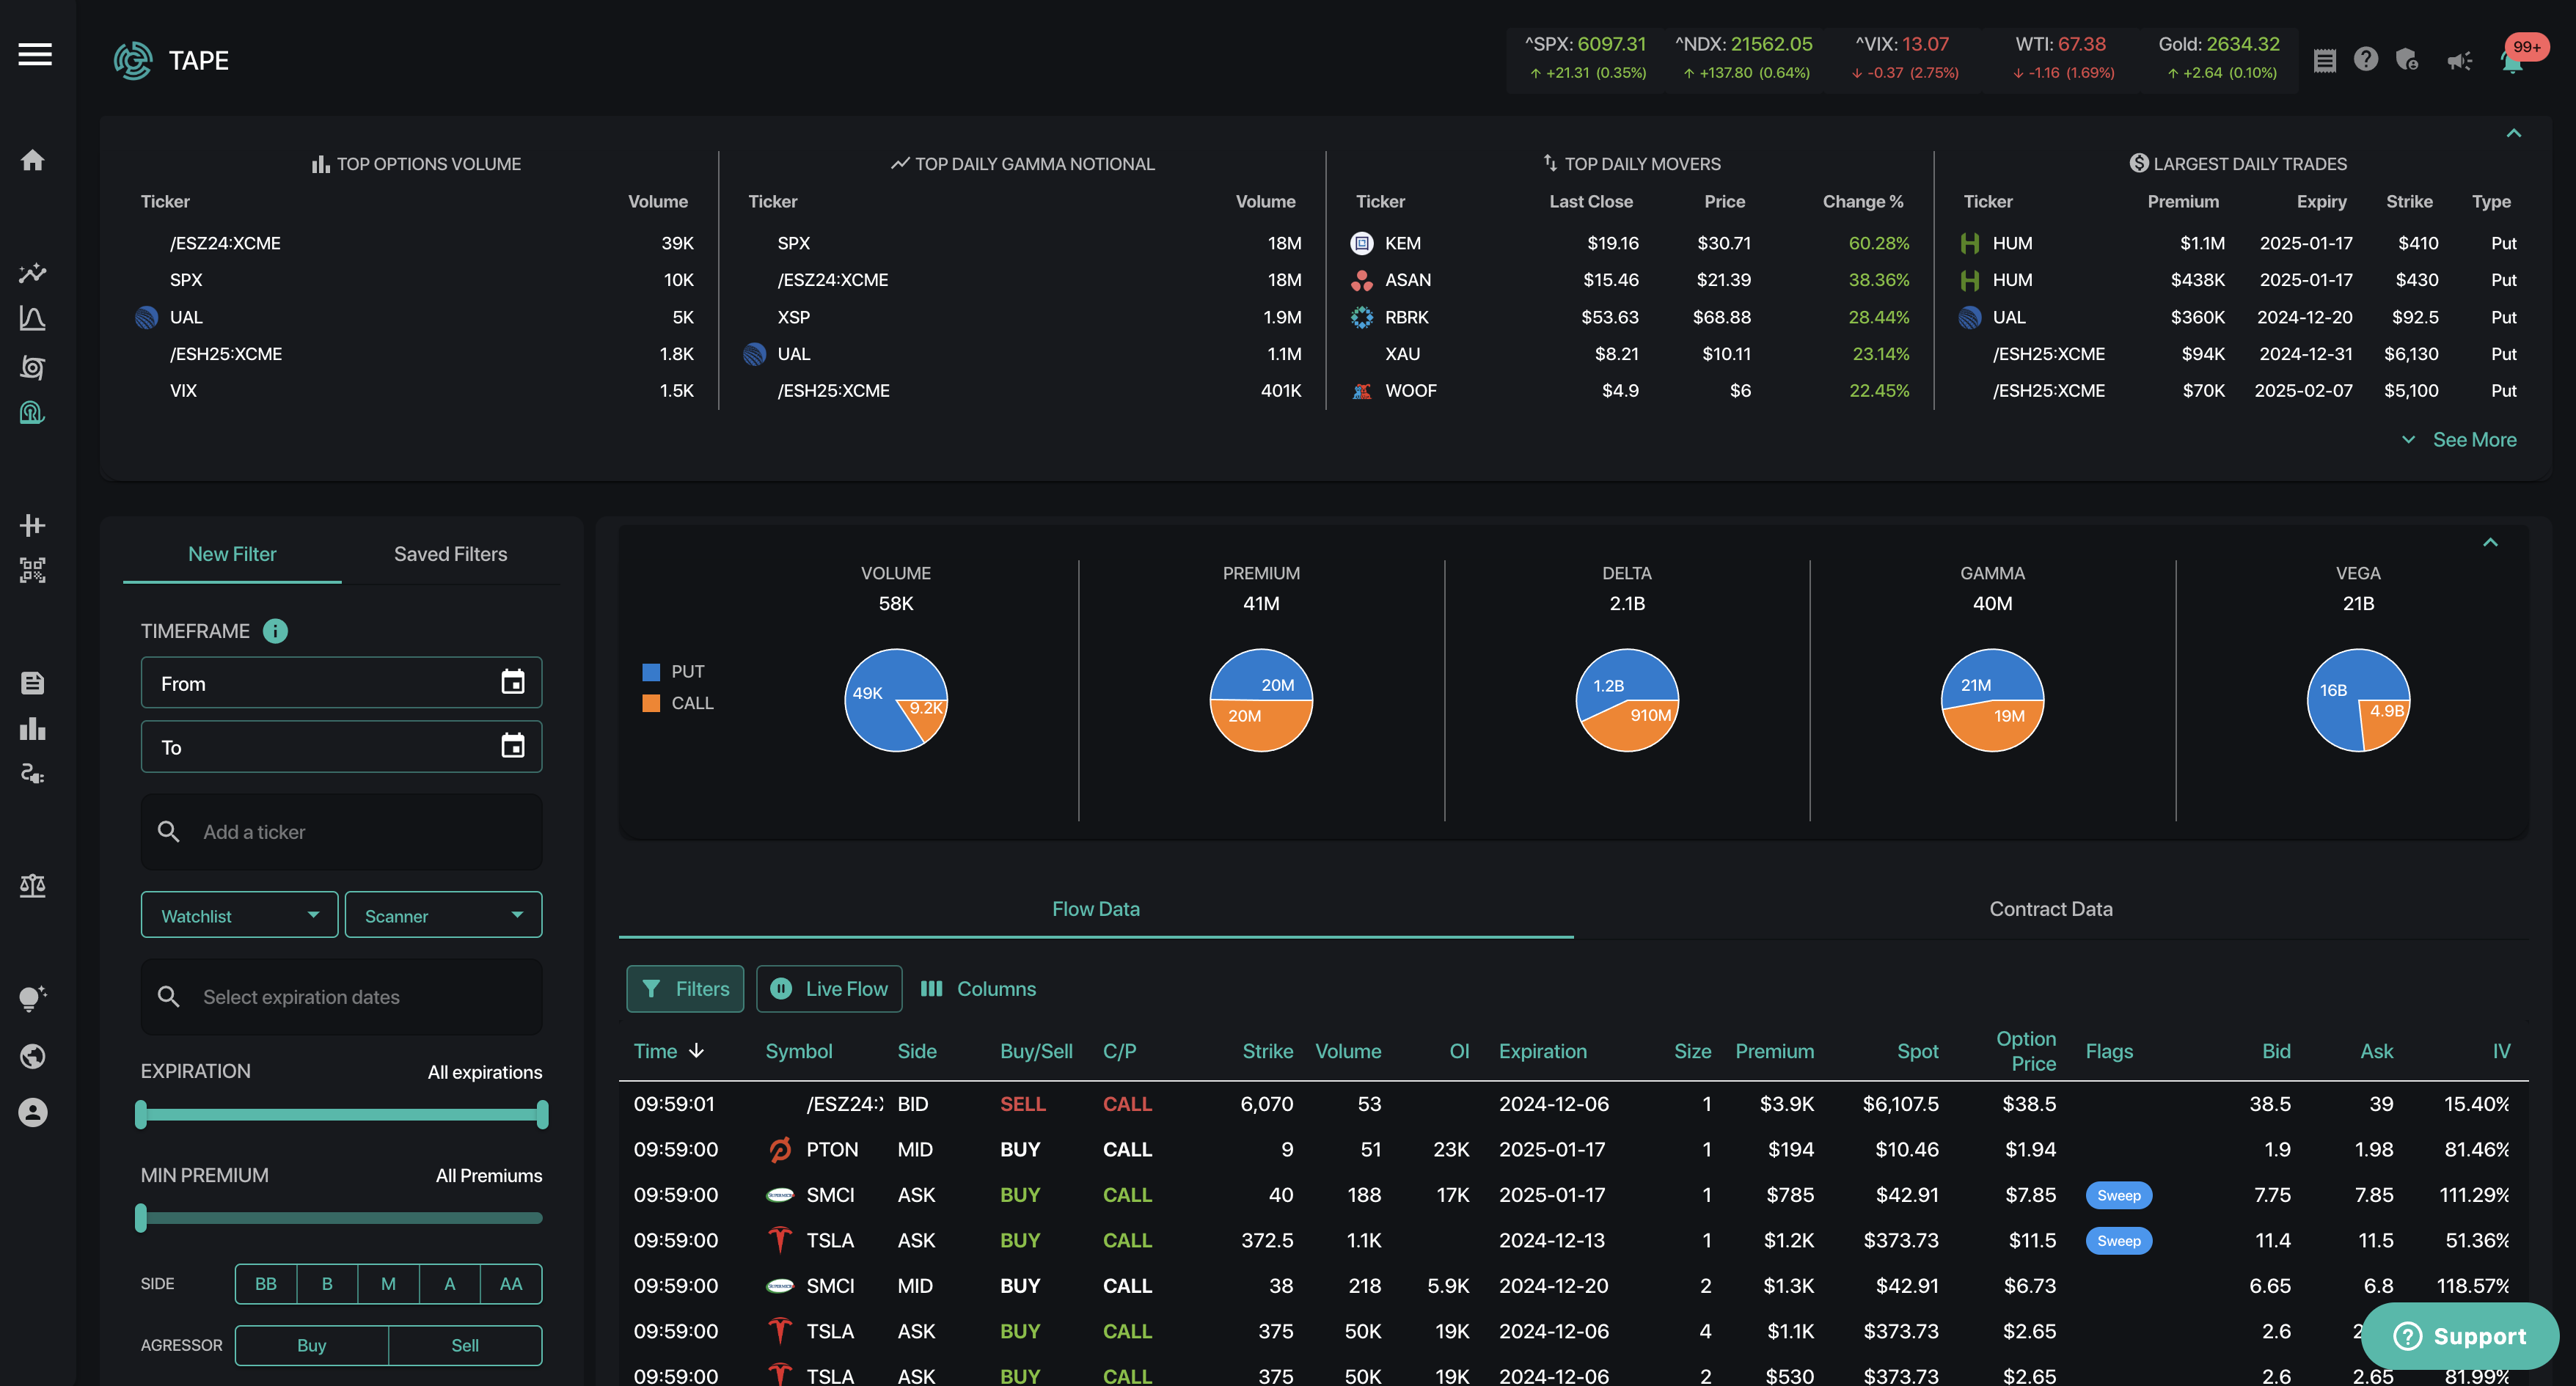Click the Columns configuration icon

click(932, 990)
